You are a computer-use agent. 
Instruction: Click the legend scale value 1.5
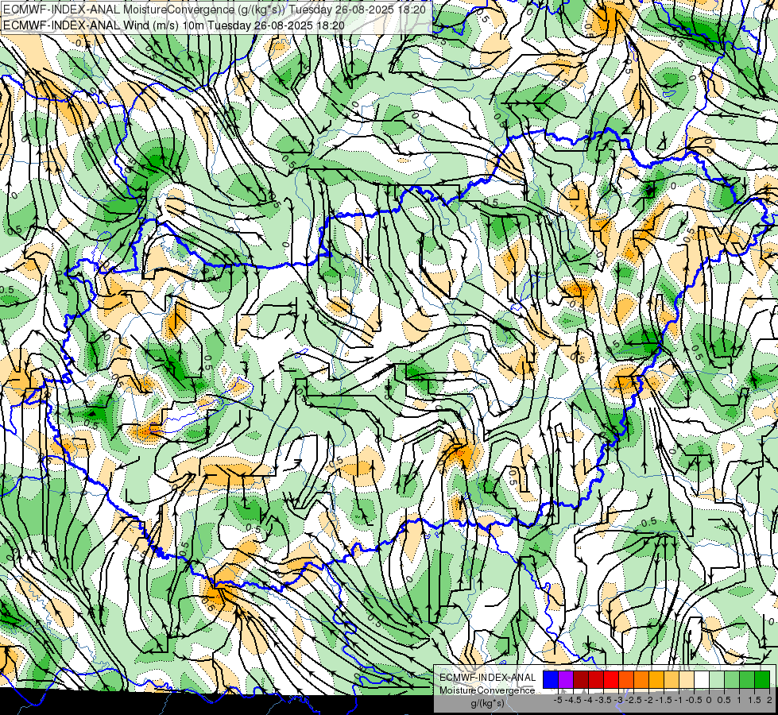click(753, 700)
